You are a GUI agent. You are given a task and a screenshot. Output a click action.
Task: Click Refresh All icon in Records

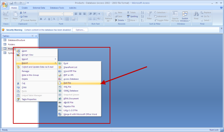click(109, 14)
